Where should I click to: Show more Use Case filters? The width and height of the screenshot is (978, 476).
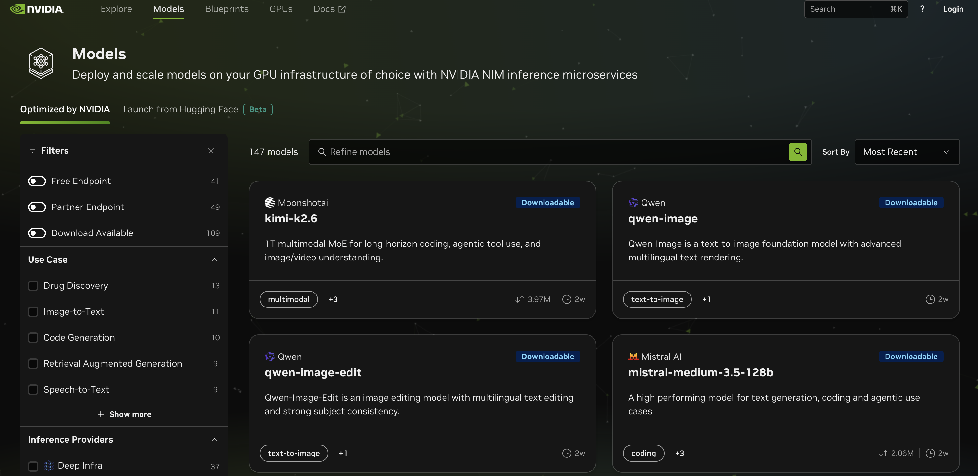(x=124, y=414)
